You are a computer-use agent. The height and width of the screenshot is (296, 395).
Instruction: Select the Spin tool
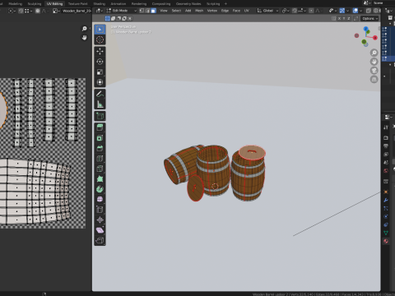(x=100, y=189)
